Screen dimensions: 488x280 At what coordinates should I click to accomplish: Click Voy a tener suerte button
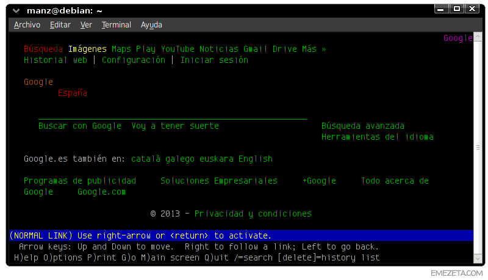[x=175, y=126]
